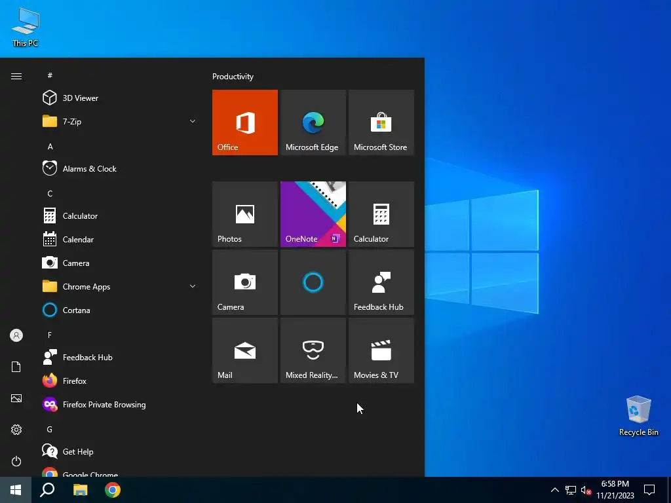Click the A letter header
The height and width of the screenshot is (503, 671).
click(50, 147)
